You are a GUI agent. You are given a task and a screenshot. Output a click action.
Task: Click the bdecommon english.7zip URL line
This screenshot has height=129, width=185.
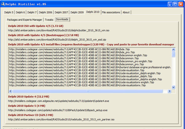(x=78, y=55)
